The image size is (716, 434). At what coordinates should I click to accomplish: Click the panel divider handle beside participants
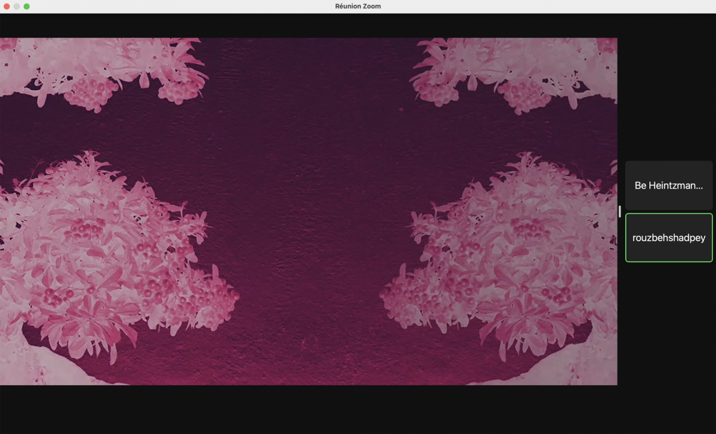pyautogui.click(x=620, y=211)
